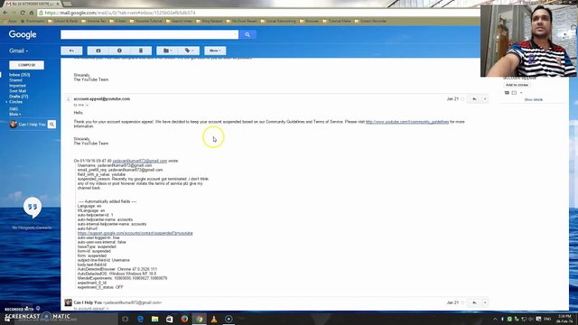Reload the page with browser refresh icon

point(23,13)
